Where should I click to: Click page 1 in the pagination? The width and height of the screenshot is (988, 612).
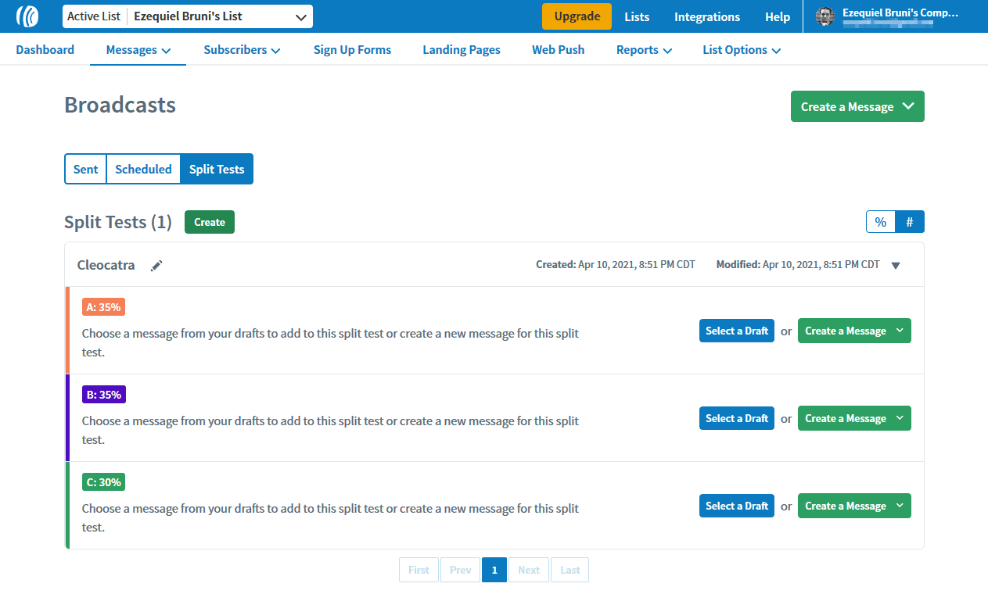coord(494,570)
